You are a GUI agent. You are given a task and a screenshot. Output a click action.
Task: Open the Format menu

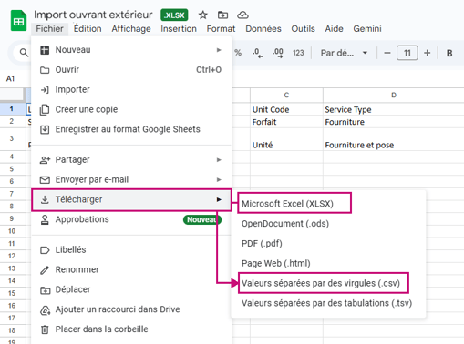(x=221, y=29)
